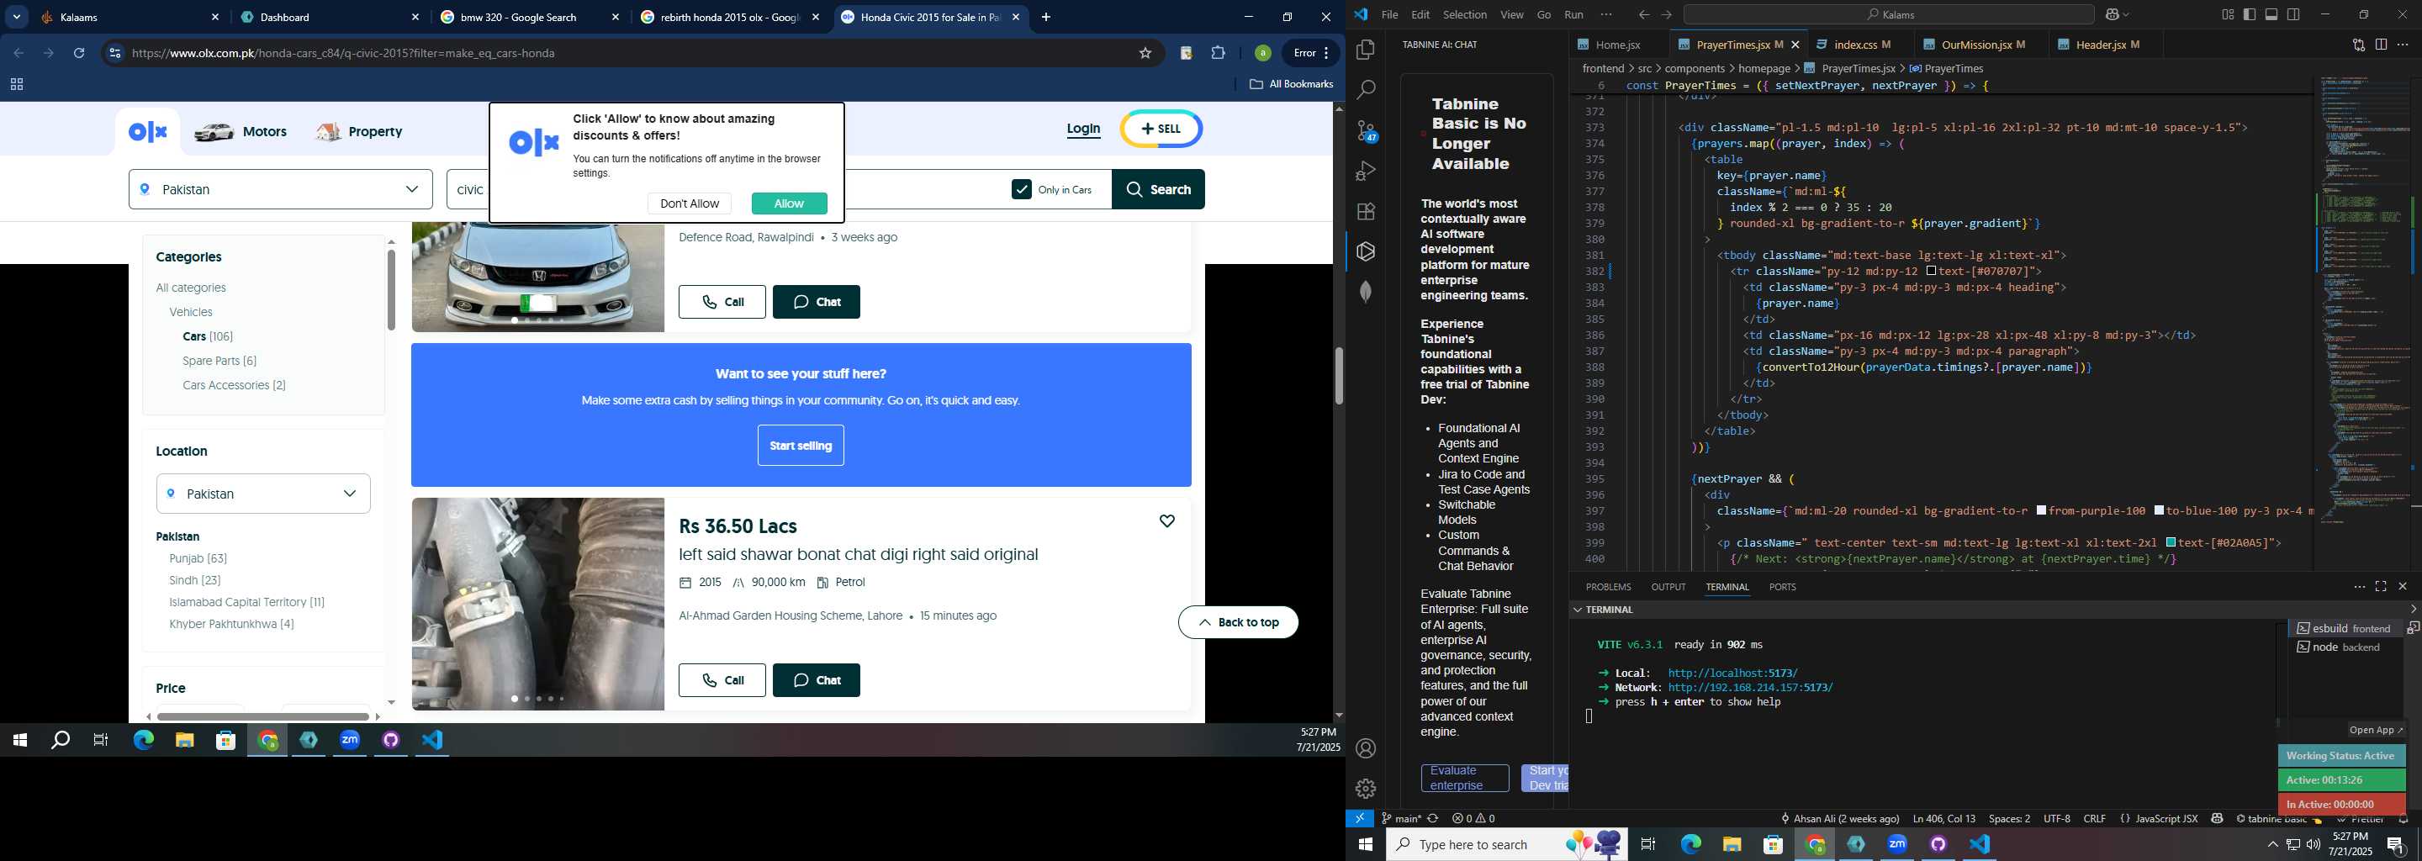The height and width of the screenshot is (861, 2422).
Task: Open the Explorer view in VS Code
Action: coord(1366,50)
